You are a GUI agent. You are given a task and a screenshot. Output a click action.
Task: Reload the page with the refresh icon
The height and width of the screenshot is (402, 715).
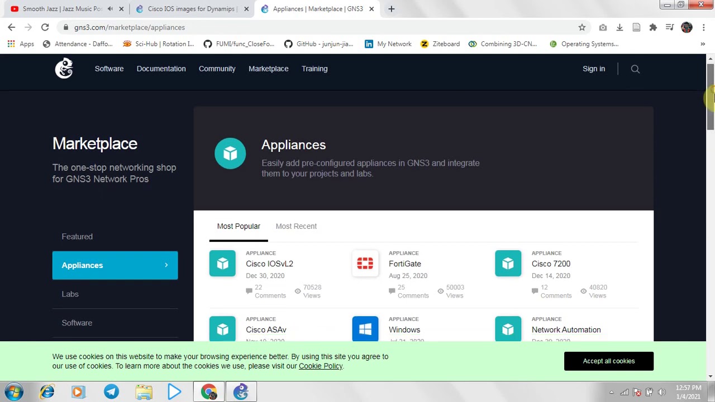coord(45,27)
